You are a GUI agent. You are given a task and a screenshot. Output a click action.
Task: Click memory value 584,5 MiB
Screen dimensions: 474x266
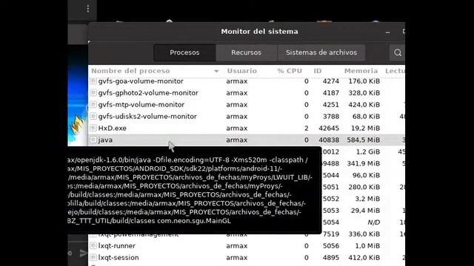(364, 140)
